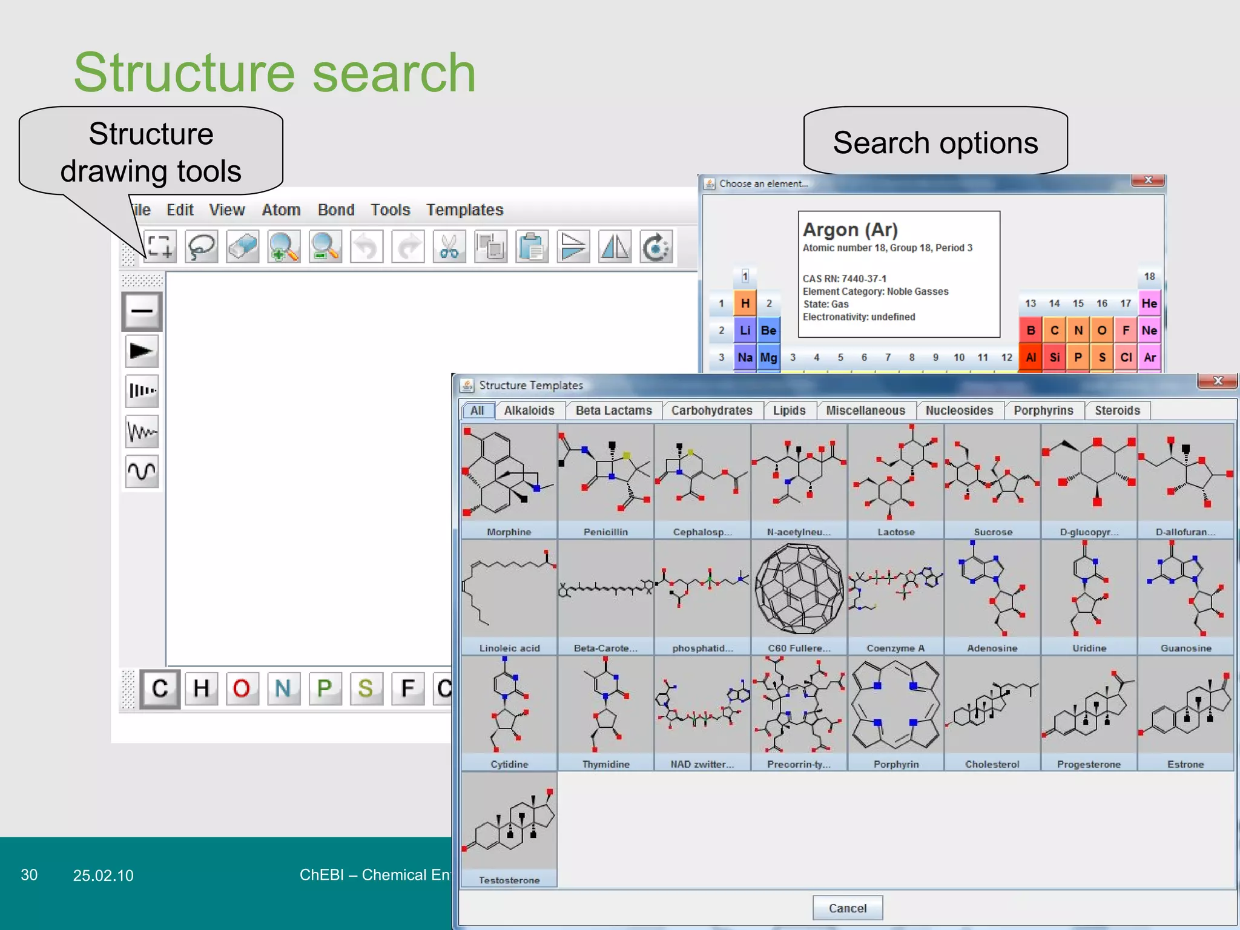Choose Hydrogen in the periodic table
1240x930 pixels.
[745, 303]
